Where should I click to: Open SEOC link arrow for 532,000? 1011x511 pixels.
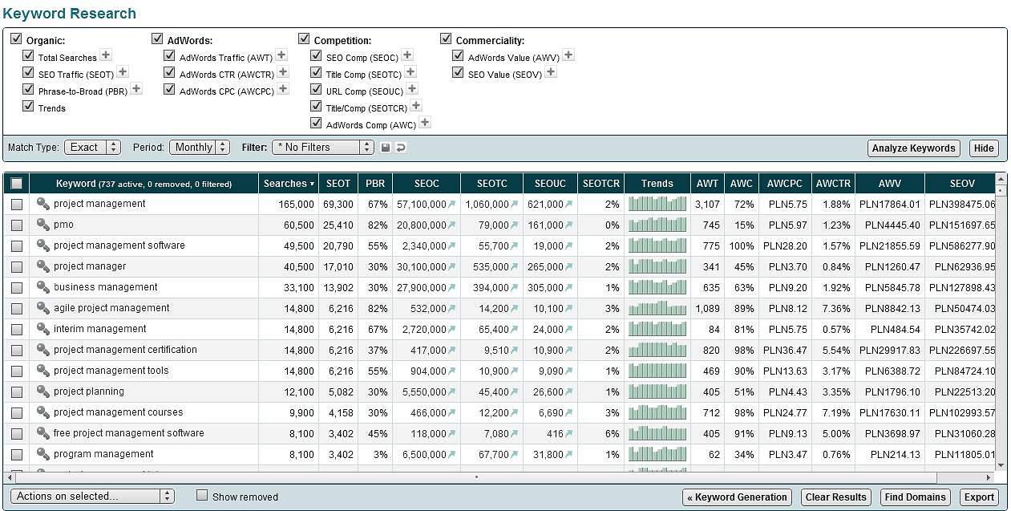tap(452, 309)
